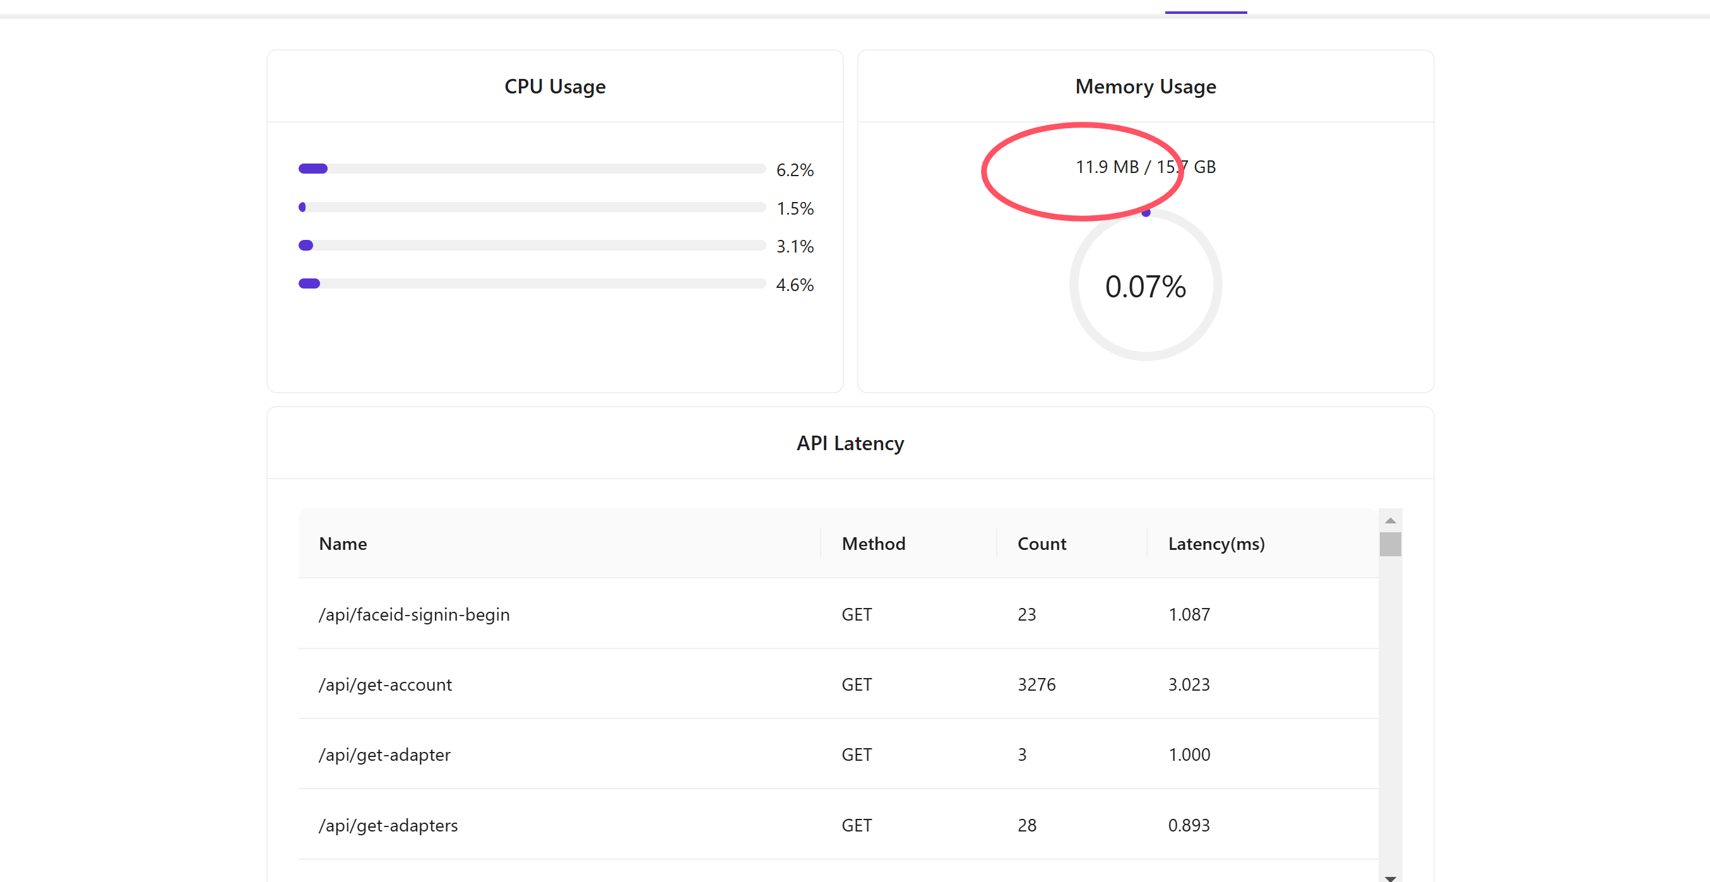This screenshot has height=882, width=1710.
Task: Select the /api/faceid-signin-begin row name
Action: tap(414, 614)
